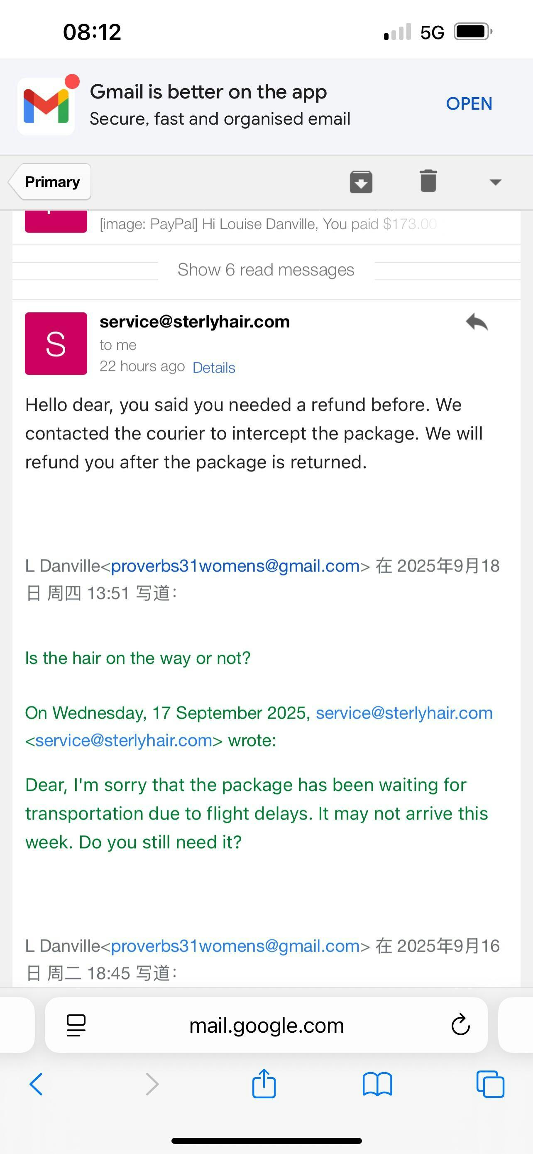Viewport: 533px width, 1154px height.
Task: Tap the Gmail app logo
Action: click(x=46, y=106)
